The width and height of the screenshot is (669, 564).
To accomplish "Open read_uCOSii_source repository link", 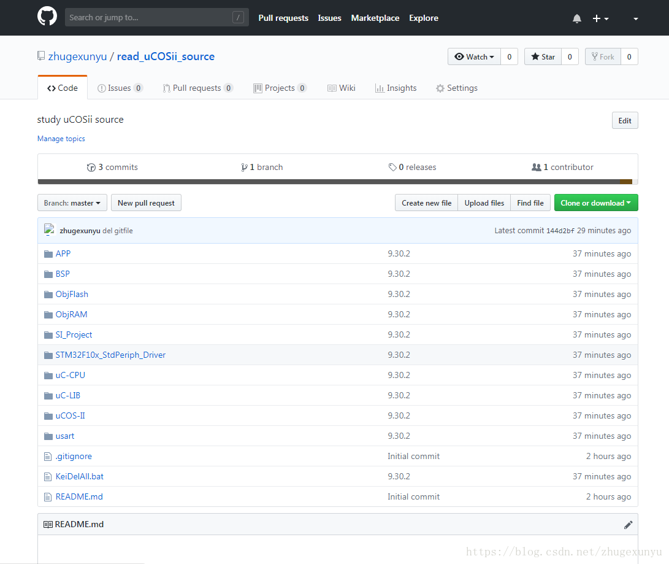I will coord(166,56).
